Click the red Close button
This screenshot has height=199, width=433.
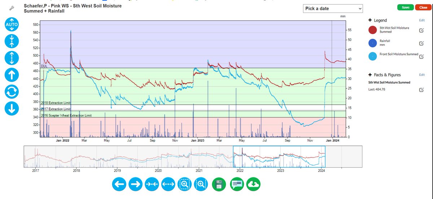coord(423,7)
